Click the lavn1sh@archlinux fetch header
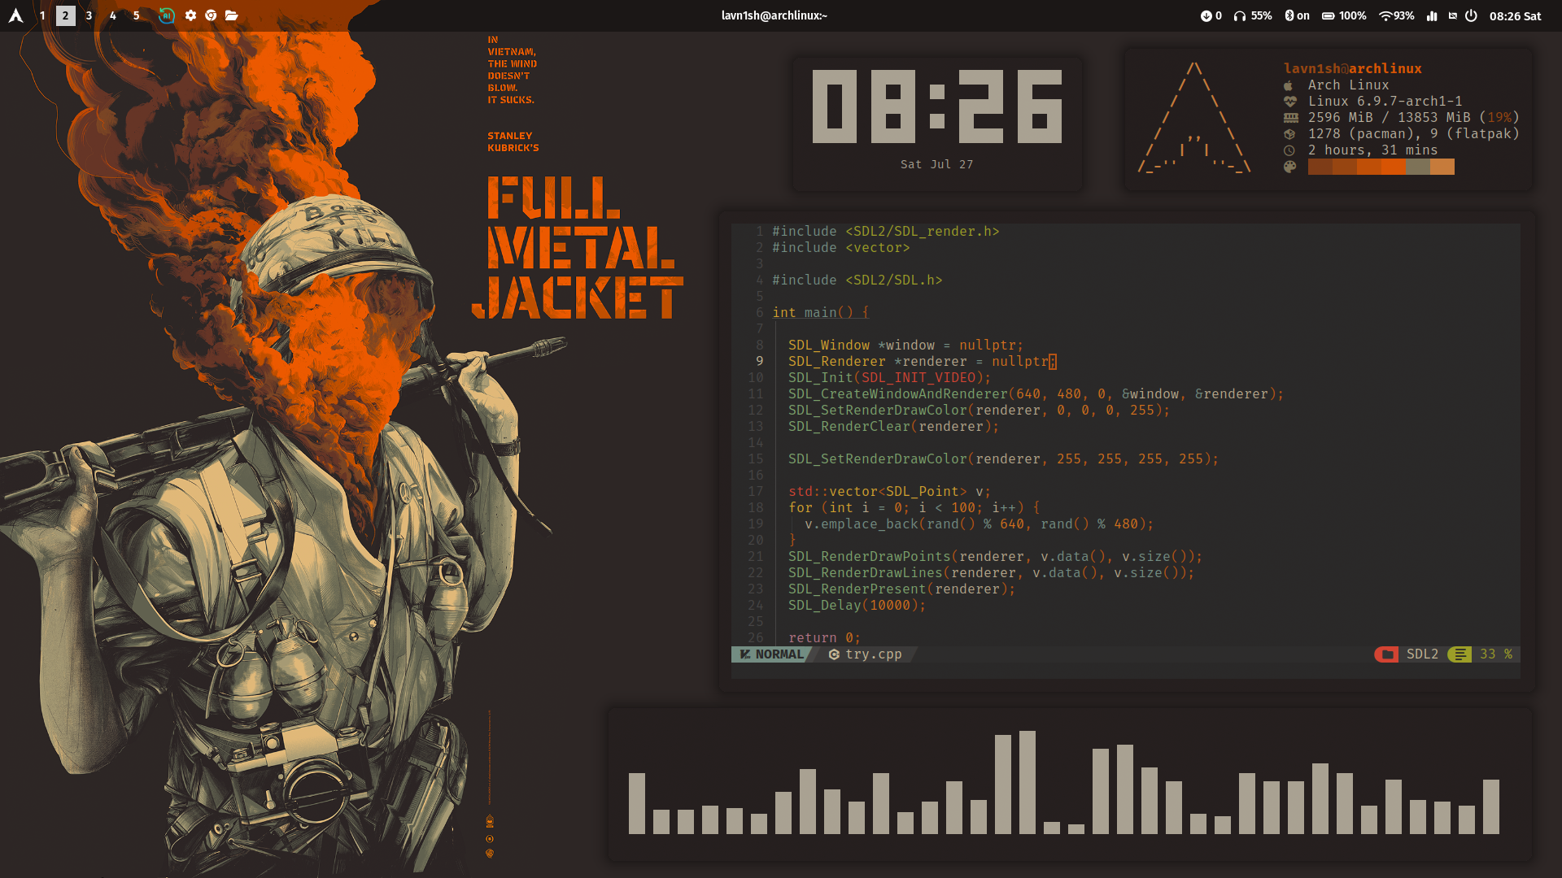This screenshot has height=878, width=1562. pyautogui.click(x=1352, y=68)
